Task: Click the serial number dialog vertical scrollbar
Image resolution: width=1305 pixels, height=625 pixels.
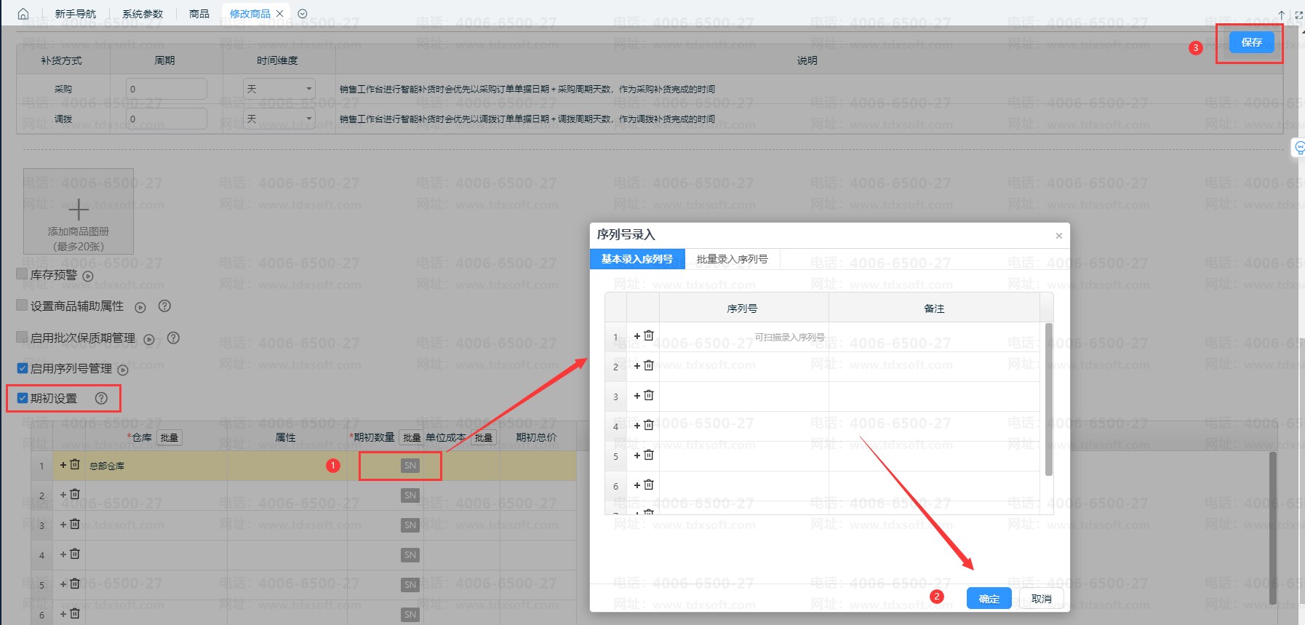Action: [x=1048, y=400]
